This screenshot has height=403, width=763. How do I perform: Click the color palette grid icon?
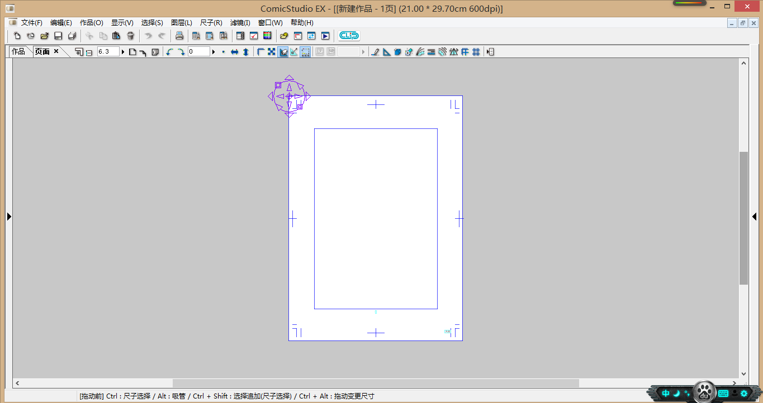point(267,36)
